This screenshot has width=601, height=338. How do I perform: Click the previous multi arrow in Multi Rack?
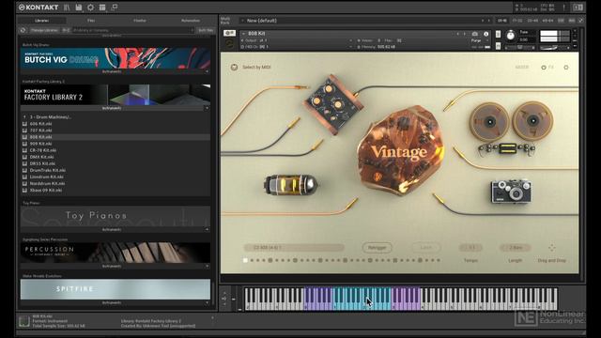pyautogui.click(x=483, y=21)
